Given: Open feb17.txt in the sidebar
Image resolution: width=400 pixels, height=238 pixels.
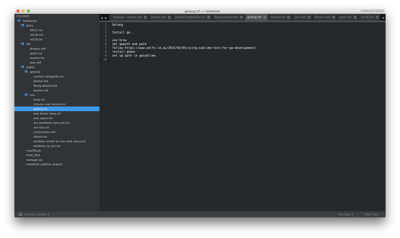Looking at the screenshot, I should (x=36, y=30).
